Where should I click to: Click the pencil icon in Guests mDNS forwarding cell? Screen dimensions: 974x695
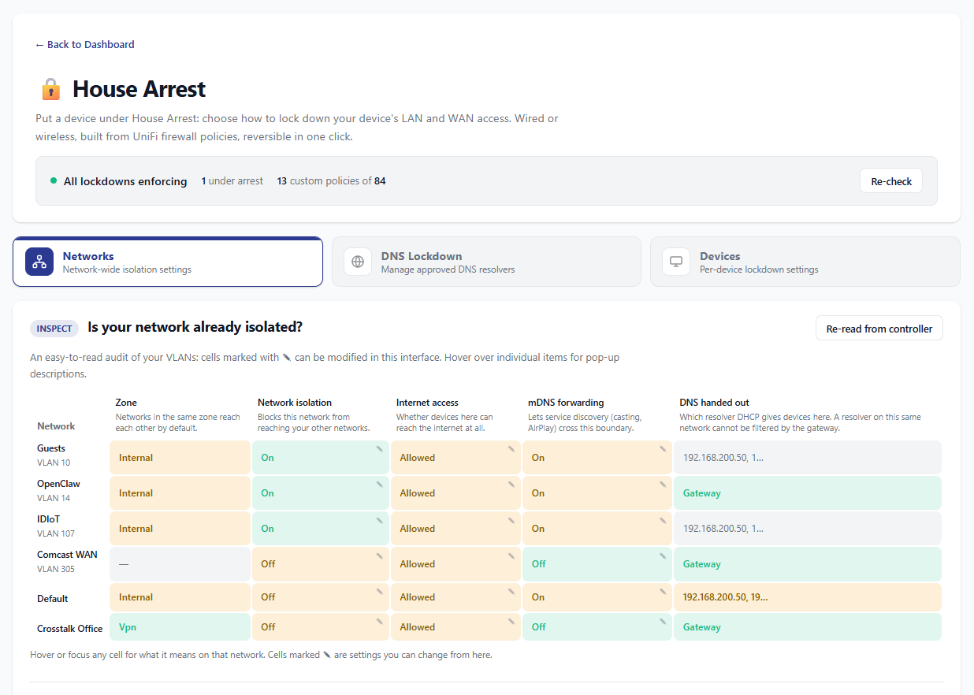pos(662,449)
